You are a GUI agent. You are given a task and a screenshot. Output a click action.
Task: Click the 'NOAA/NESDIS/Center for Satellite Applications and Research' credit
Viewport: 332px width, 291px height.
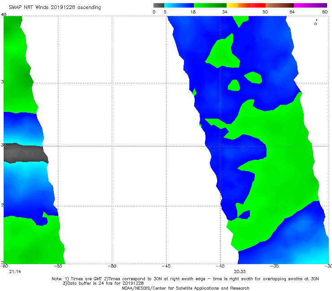pos(185,288)
